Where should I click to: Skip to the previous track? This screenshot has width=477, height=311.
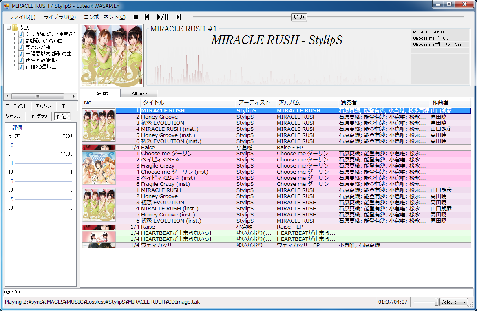[147, 17]
